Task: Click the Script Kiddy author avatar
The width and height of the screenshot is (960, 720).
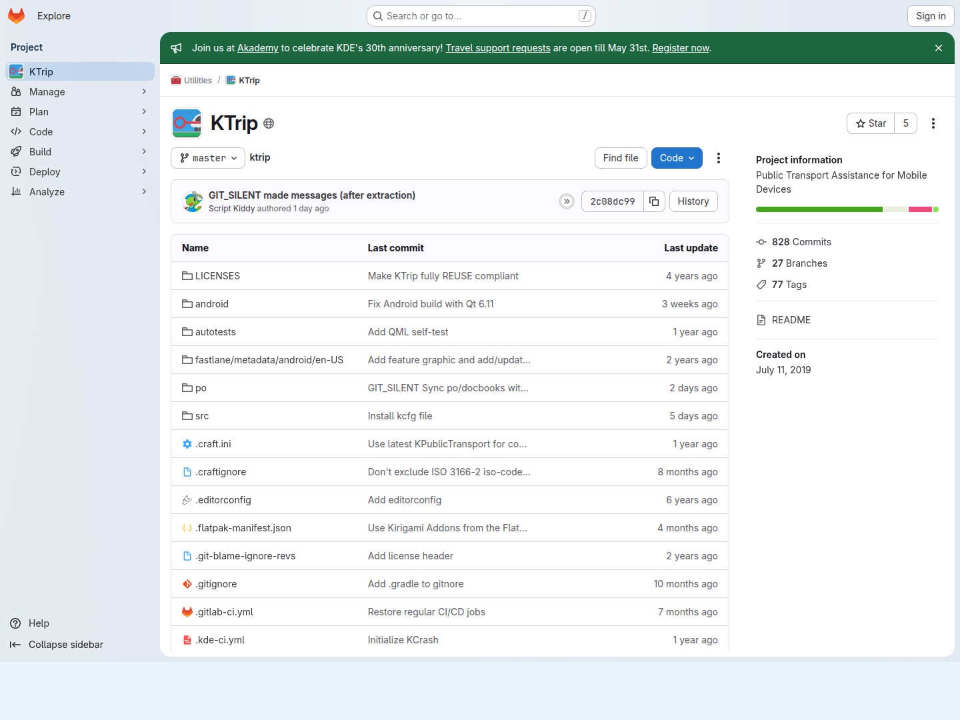Action: (x=193, y=201)
